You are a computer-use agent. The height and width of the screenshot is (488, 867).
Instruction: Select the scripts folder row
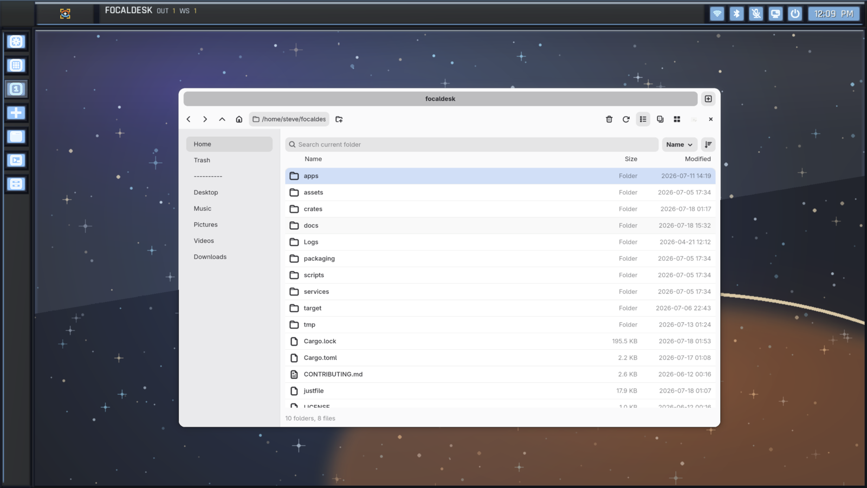tap(500, 275)
